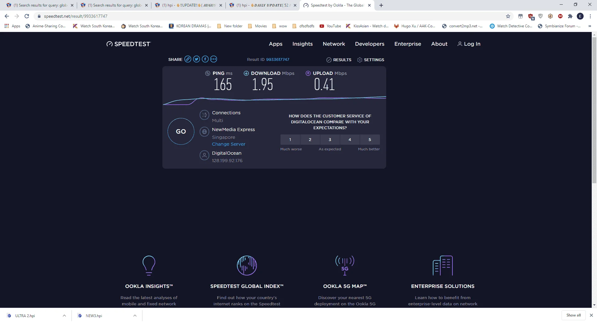The image size is (597, 323).
Task: Open the New folder bookmark folder
Action: coord(230,26)
